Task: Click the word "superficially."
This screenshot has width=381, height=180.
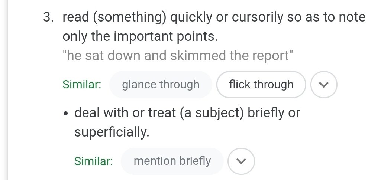Action: (x=112, y=132)
